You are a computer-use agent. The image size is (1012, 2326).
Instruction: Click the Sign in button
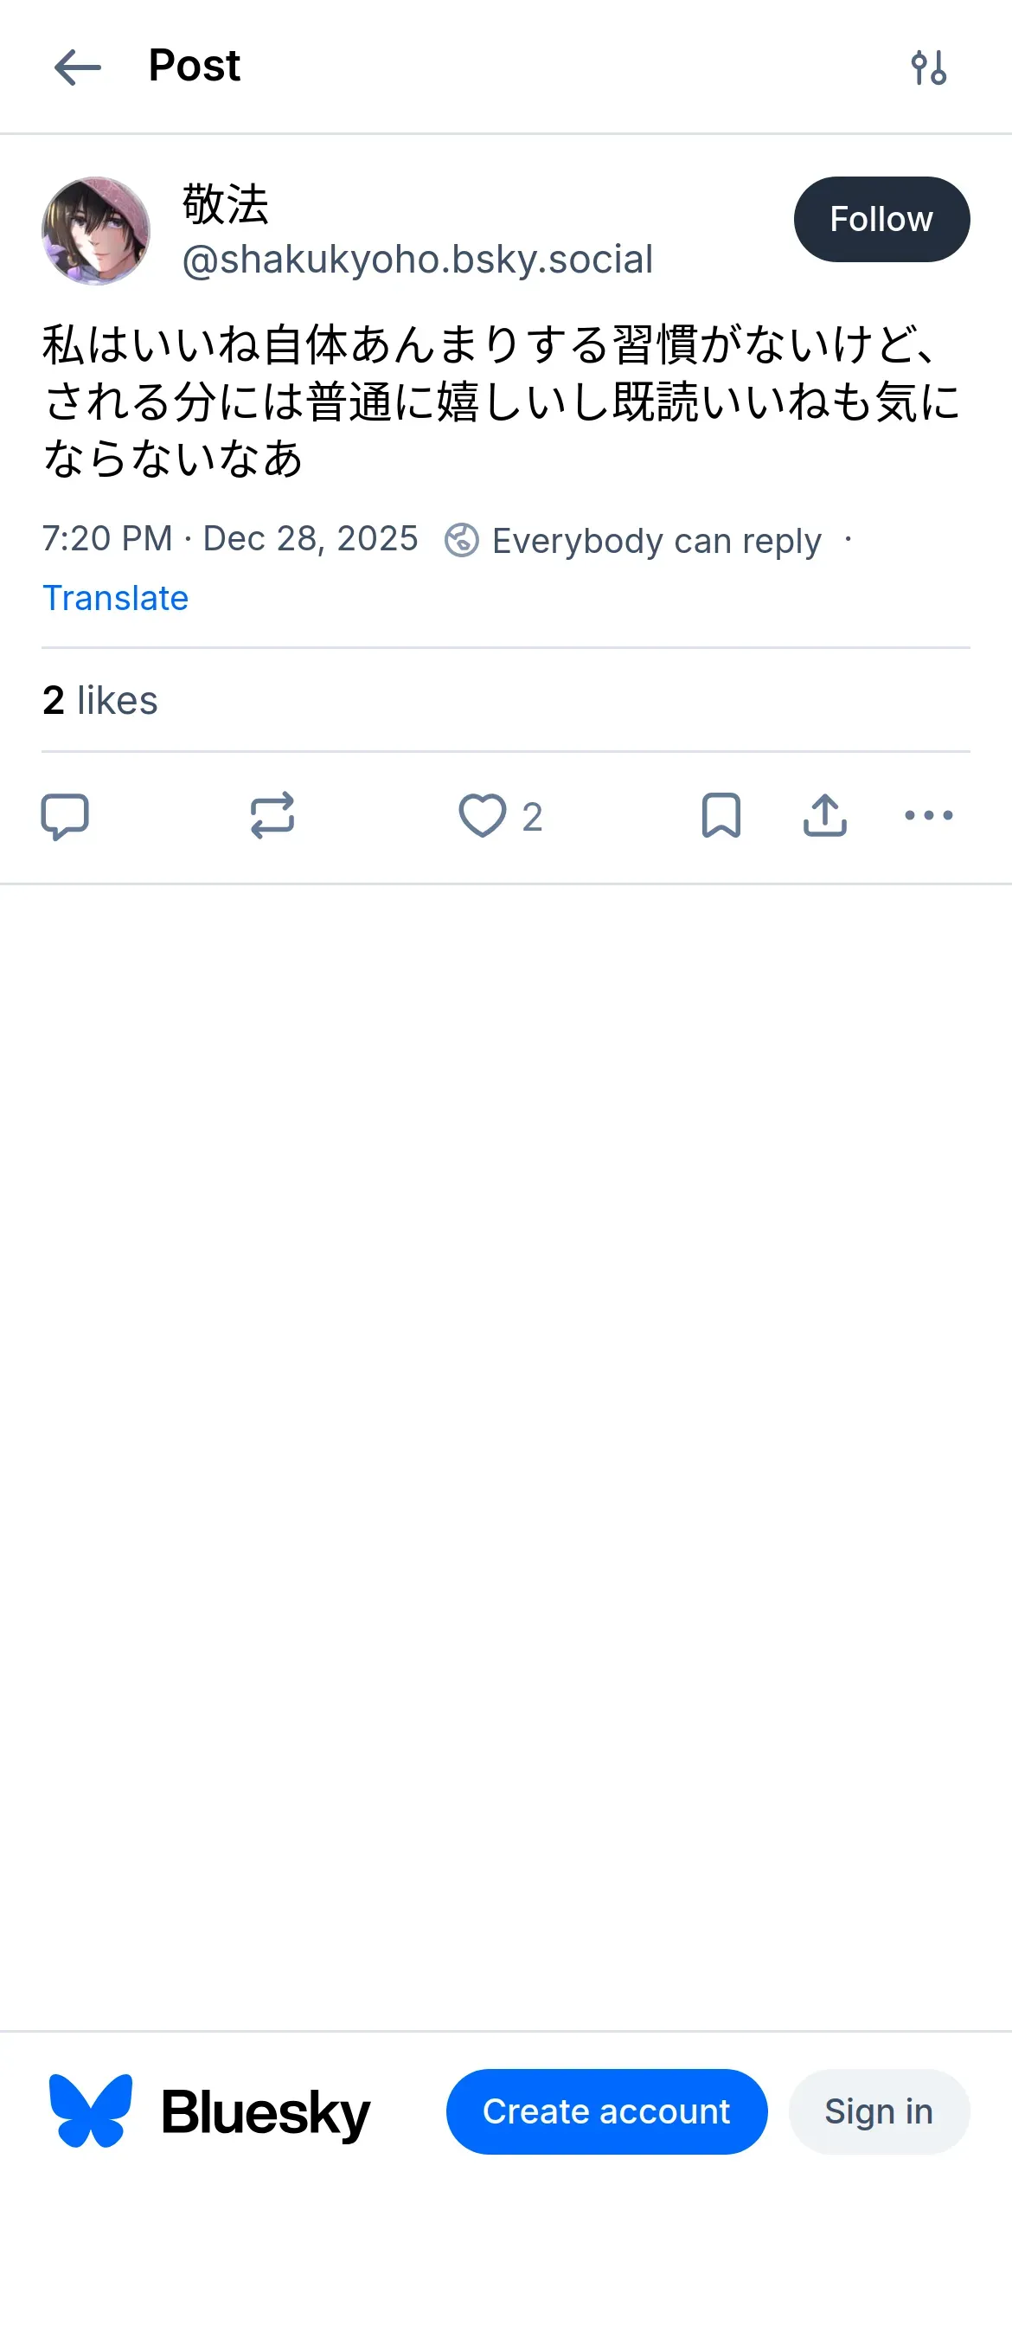click(x=879, y=2111)
